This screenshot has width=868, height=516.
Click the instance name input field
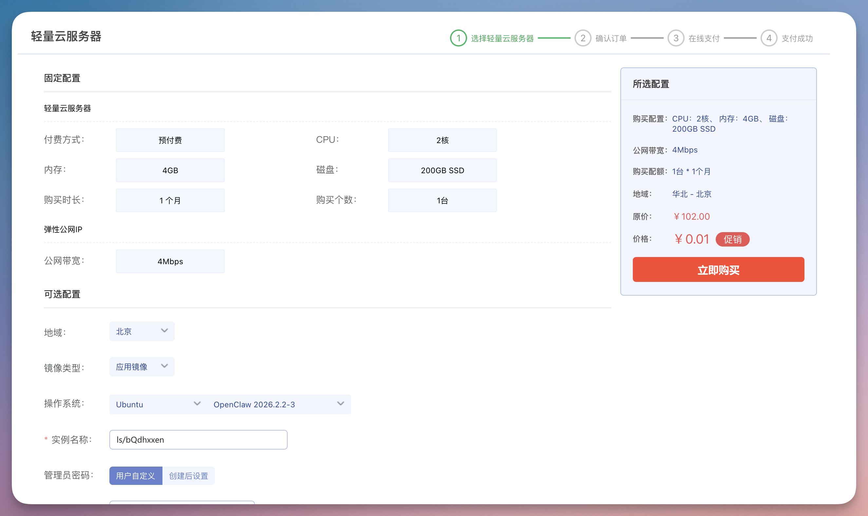[x=198, y=439]
